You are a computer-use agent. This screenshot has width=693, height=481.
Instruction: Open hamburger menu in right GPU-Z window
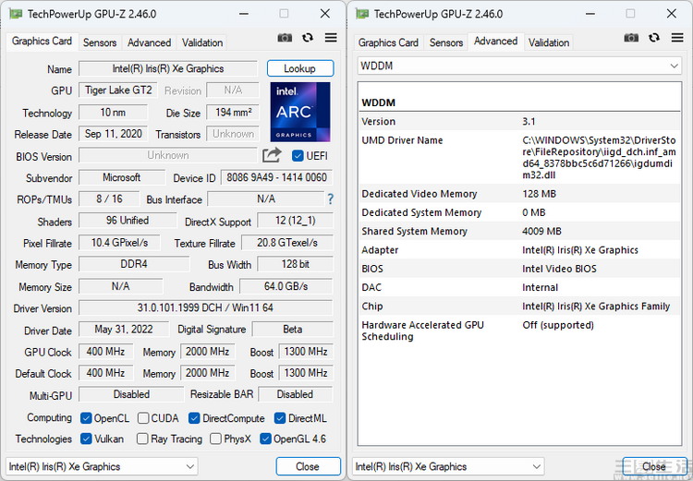677,38
